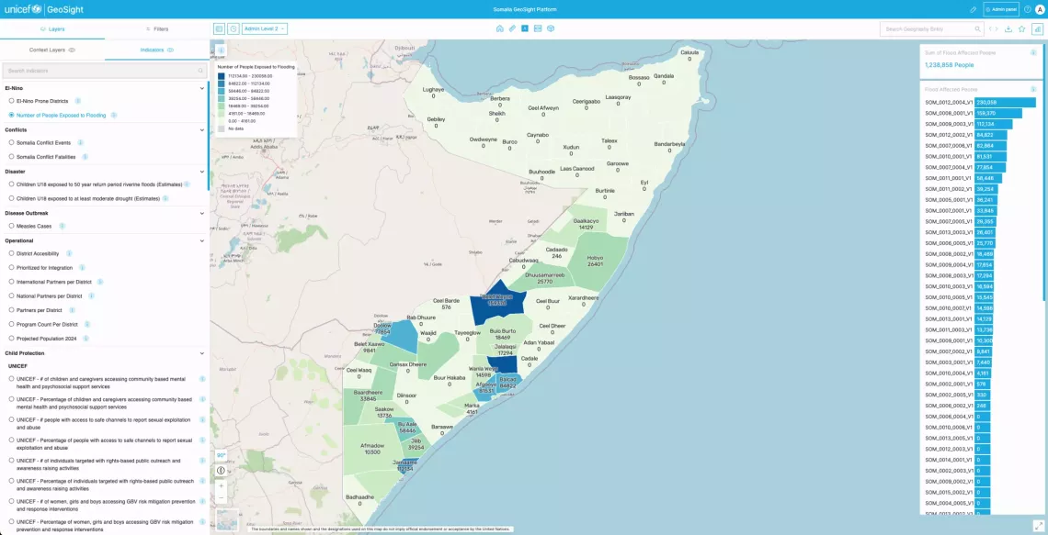Collapse the Operational group
Viewport: 1048px width, 535px height.
(202, 240)
